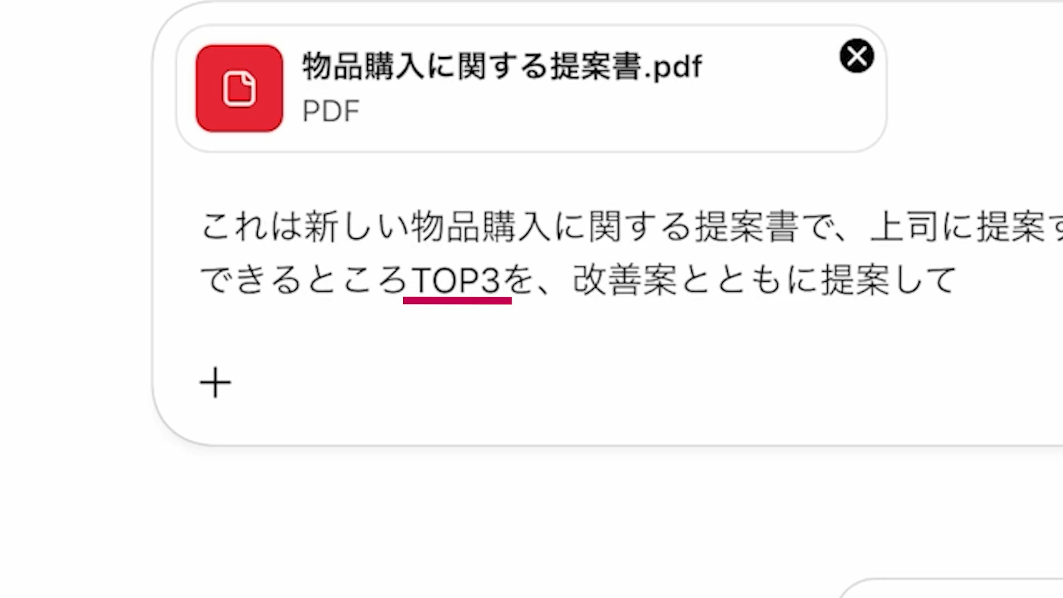The width and height of the screenshot is (1063, 598).
Task: Open the plus attachment menu
Action: point(215,383)
